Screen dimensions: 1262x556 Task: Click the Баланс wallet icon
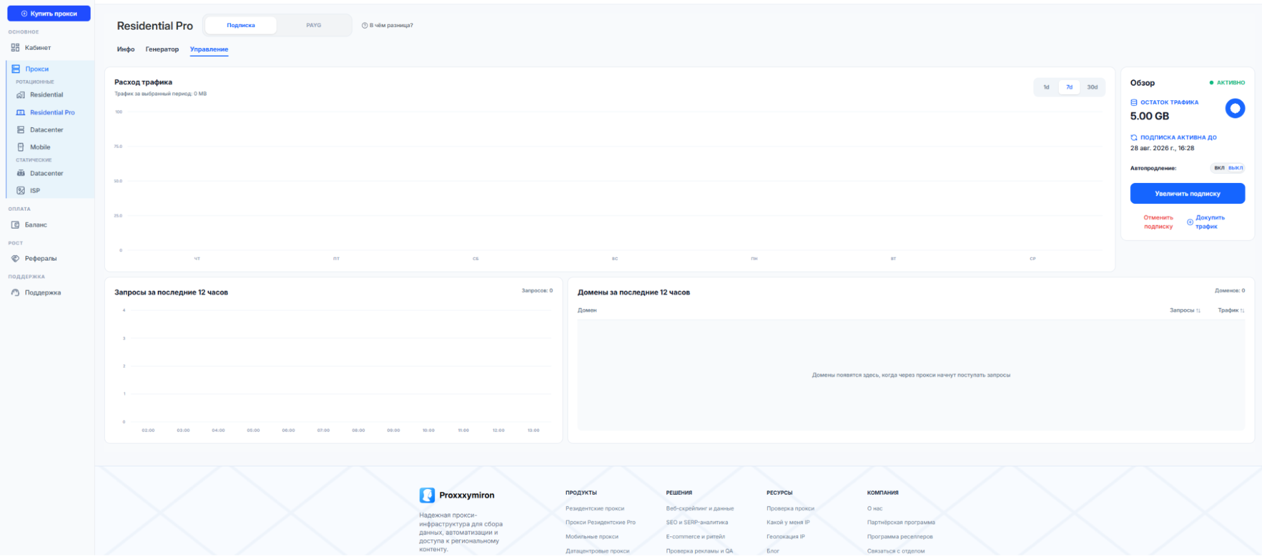coord(15,225)
